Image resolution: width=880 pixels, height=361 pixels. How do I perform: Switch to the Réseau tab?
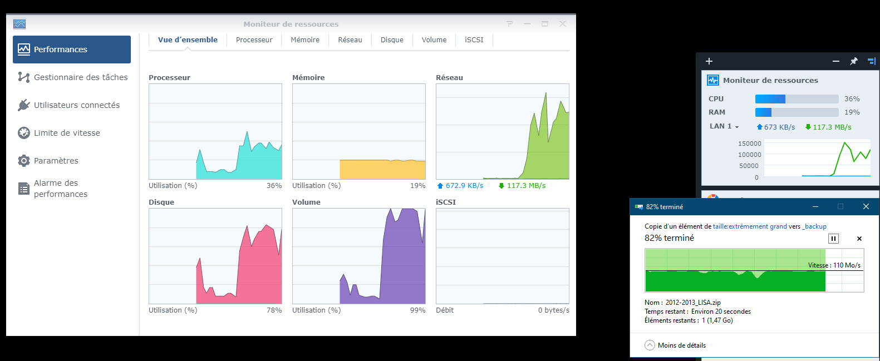click(x=350, y=40)
